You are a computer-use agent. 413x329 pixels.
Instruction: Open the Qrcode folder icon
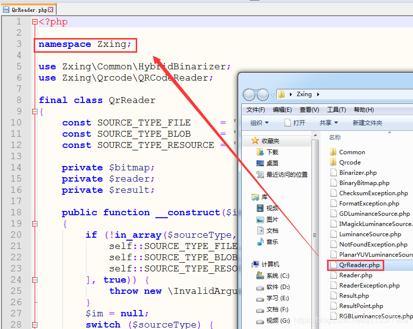pyautogui.click(x=333, y=162)
